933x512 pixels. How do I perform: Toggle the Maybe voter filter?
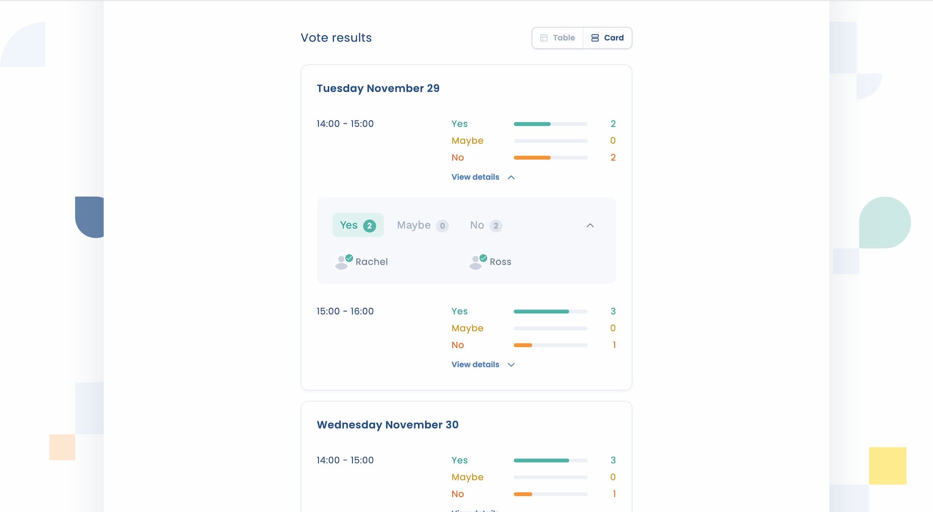click(x=422, y=225)
